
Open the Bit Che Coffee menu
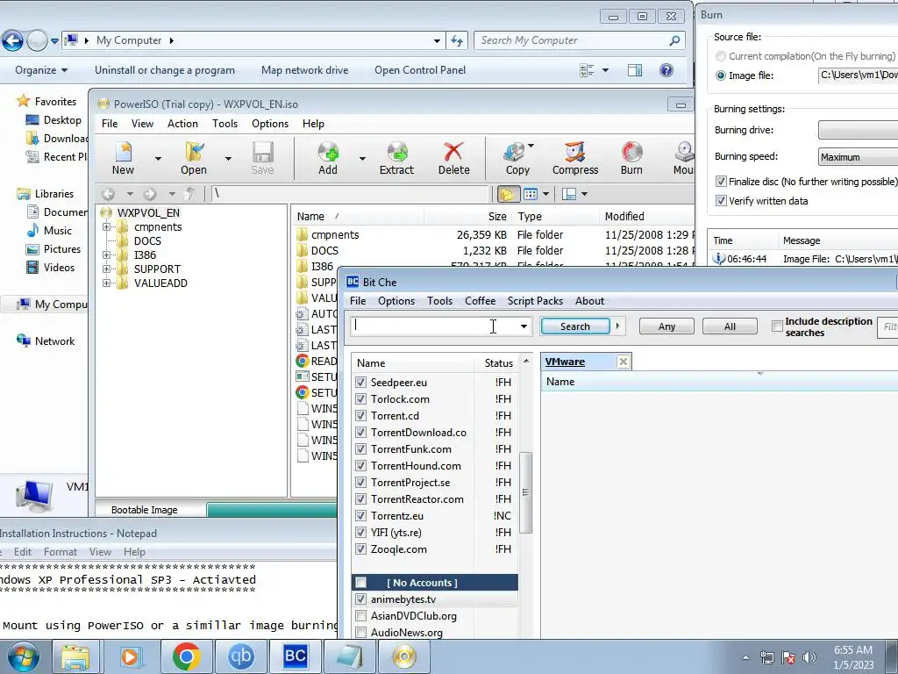pos(480,301)
